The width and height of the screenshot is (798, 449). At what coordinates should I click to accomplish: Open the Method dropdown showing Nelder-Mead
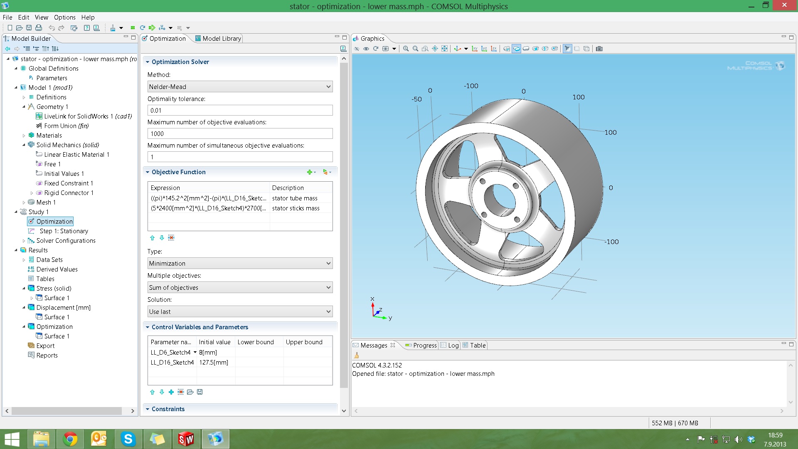(x=240, y=86)
